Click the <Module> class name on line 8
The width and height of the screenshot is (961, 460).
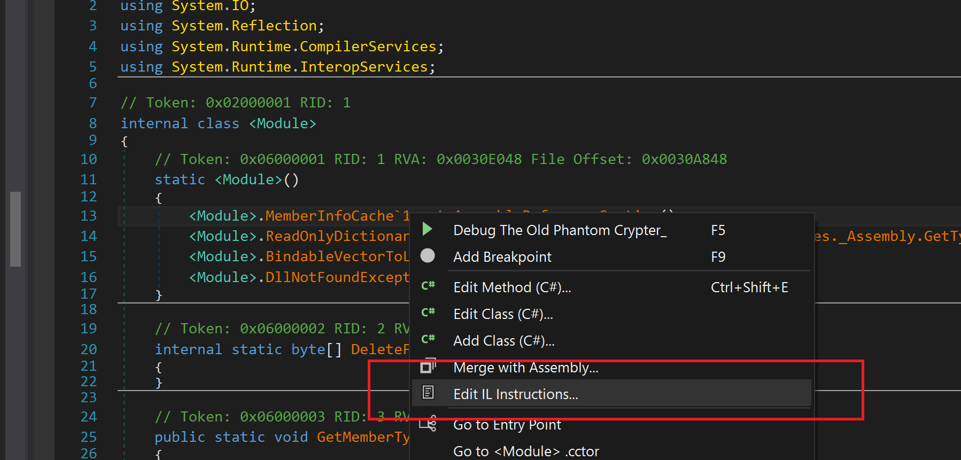click(x=282, y=123)
